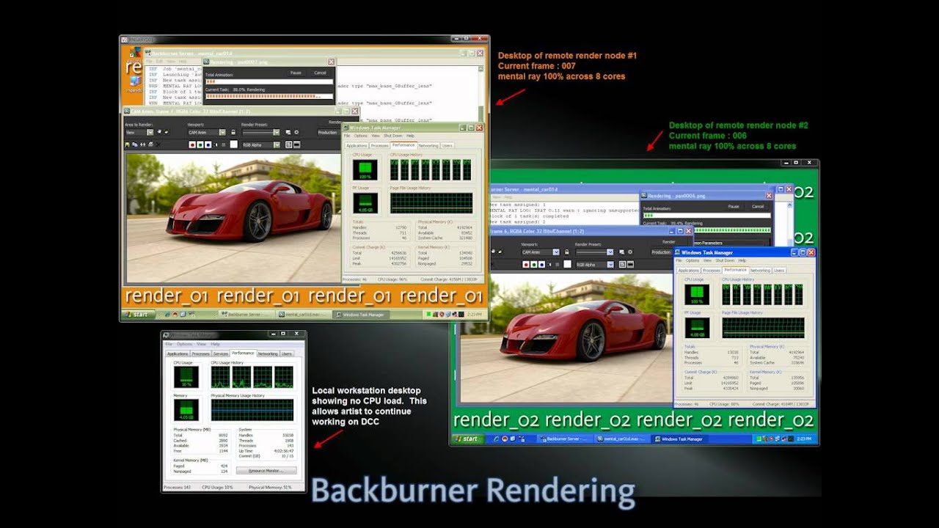Image resolution: width=939 pixels, height=528 pixels.
Task: Open the Render Preset dropdown on render_01
Action: [x=260, y=133]
